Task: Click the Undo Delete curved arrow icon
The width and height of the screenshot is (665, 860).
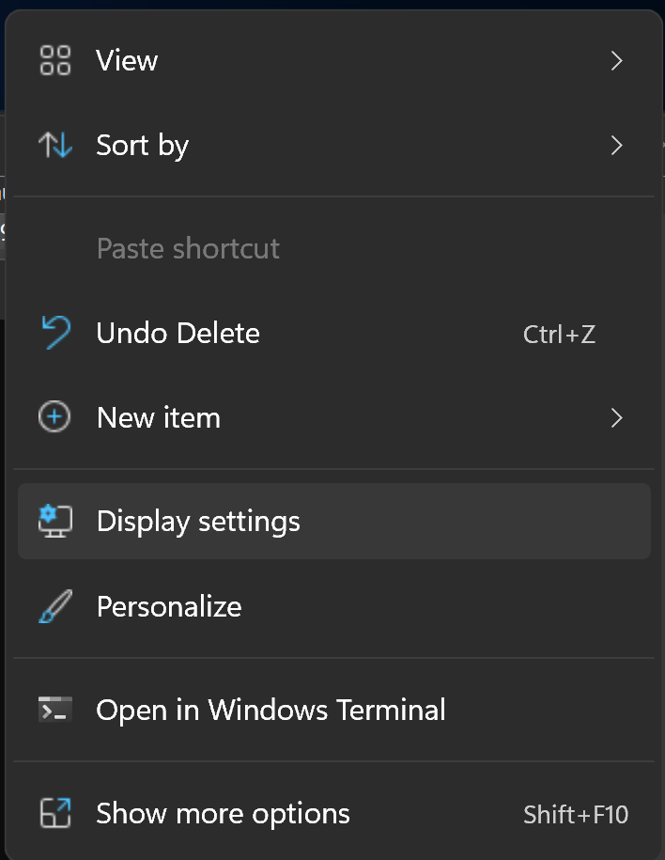Action: tap(54, 332)
